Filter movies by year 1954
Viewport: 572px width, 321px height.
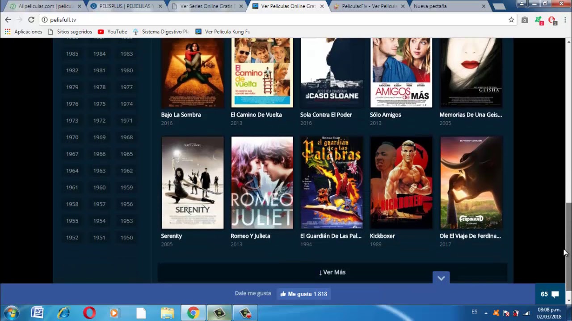[99, 221]
